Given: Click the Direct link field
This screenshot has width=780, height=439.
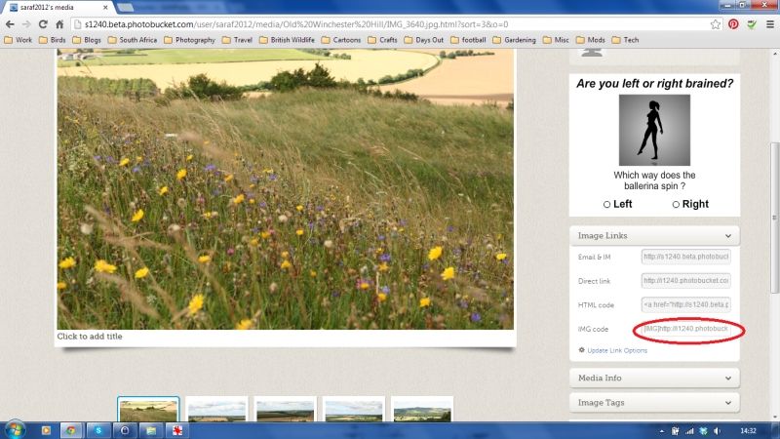Looking at the screenshot, I should click(x=685, y=281).
